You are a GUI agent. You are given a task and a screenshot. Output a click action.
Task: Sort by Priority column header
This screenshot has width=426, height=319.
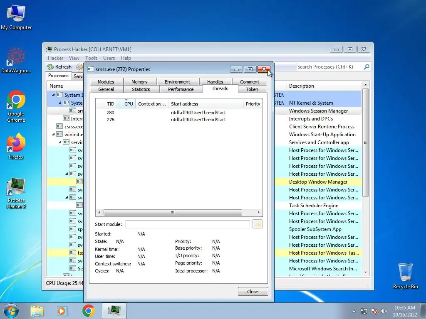(x=253, y=104)
